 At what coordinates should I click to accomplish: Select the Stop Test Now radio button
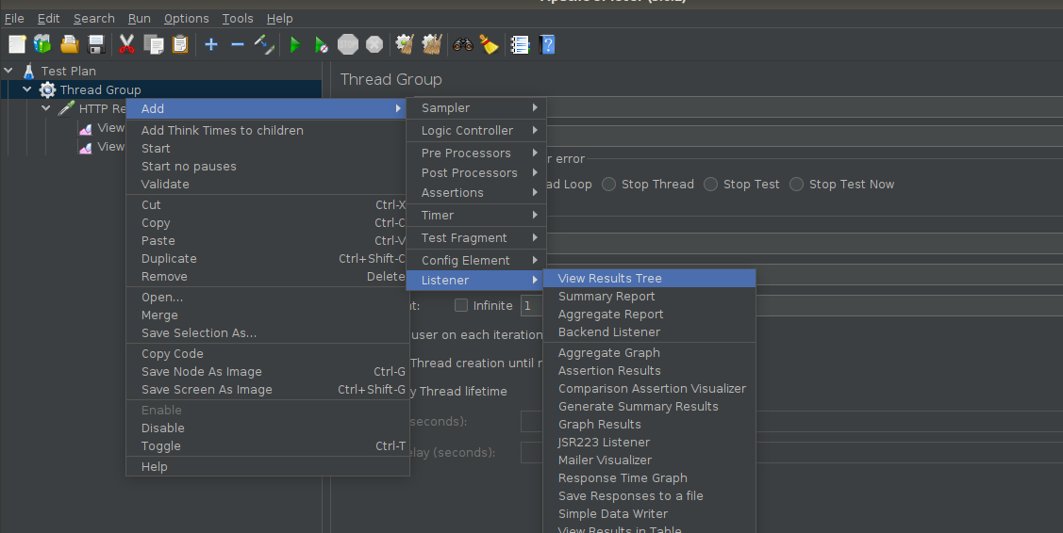pyautogui.click(x=797, y=185)
